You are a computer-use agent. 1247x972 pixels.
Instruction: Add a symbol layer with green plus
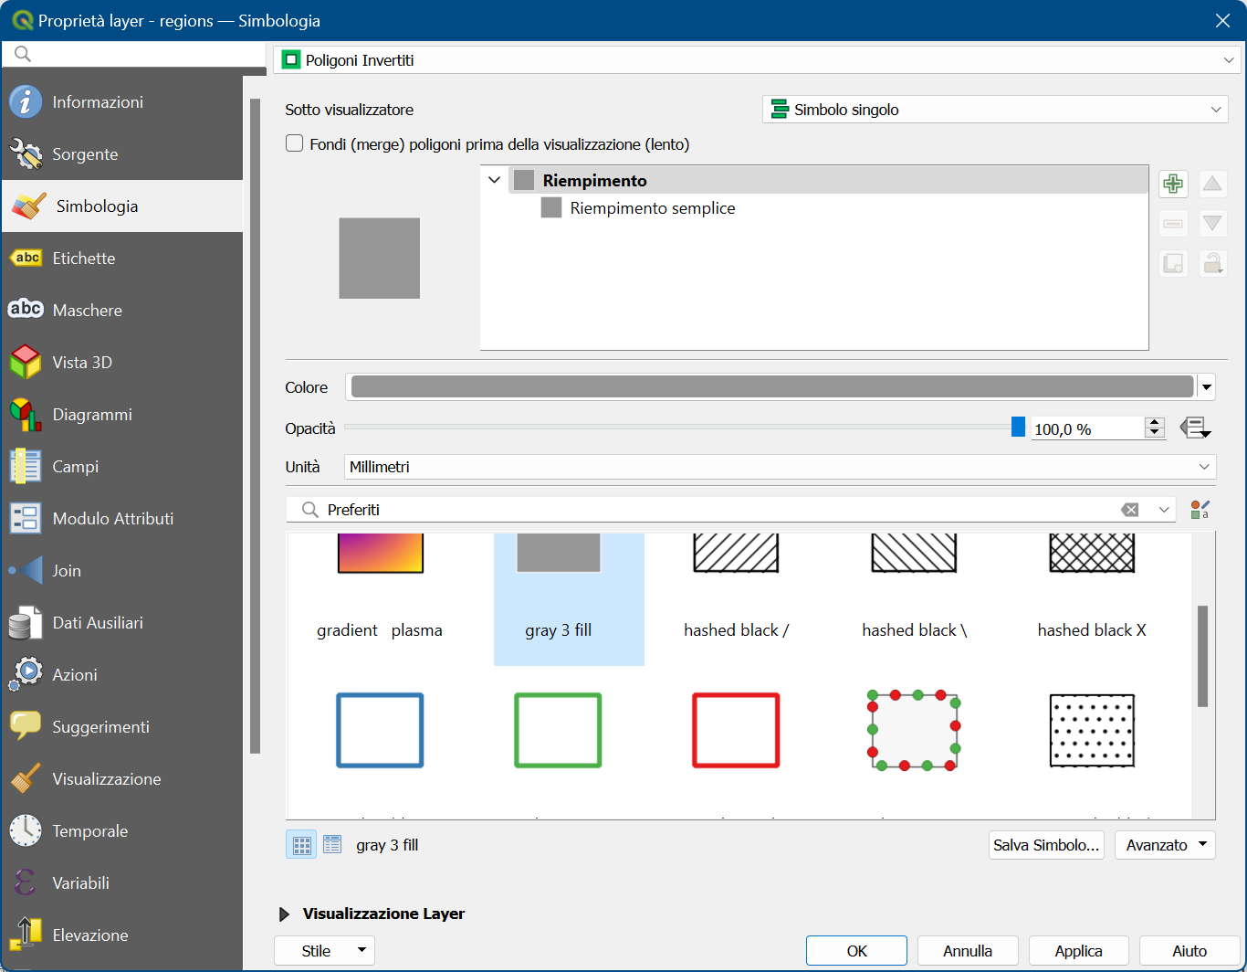click(x=1173, y=184)
